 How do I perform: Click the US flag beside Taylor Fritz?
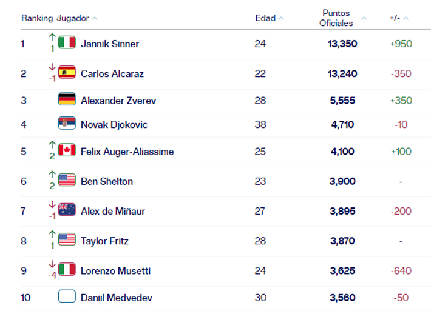click(x=67, y=240)
